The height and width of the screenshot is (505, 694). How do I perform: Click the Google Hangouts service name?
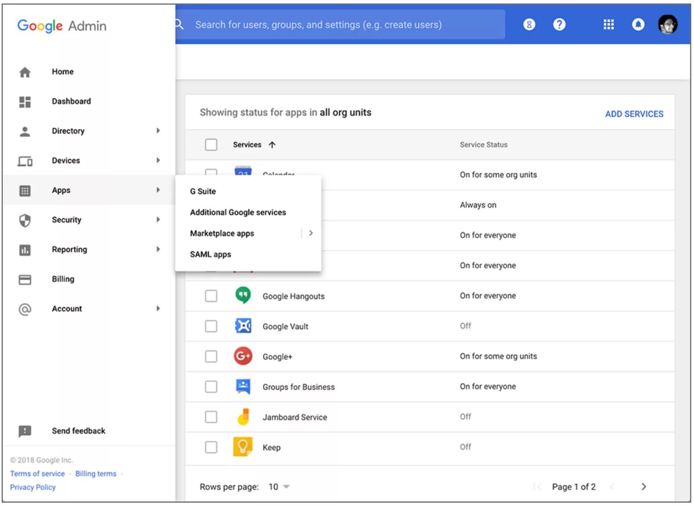click(x=293, y=297)
